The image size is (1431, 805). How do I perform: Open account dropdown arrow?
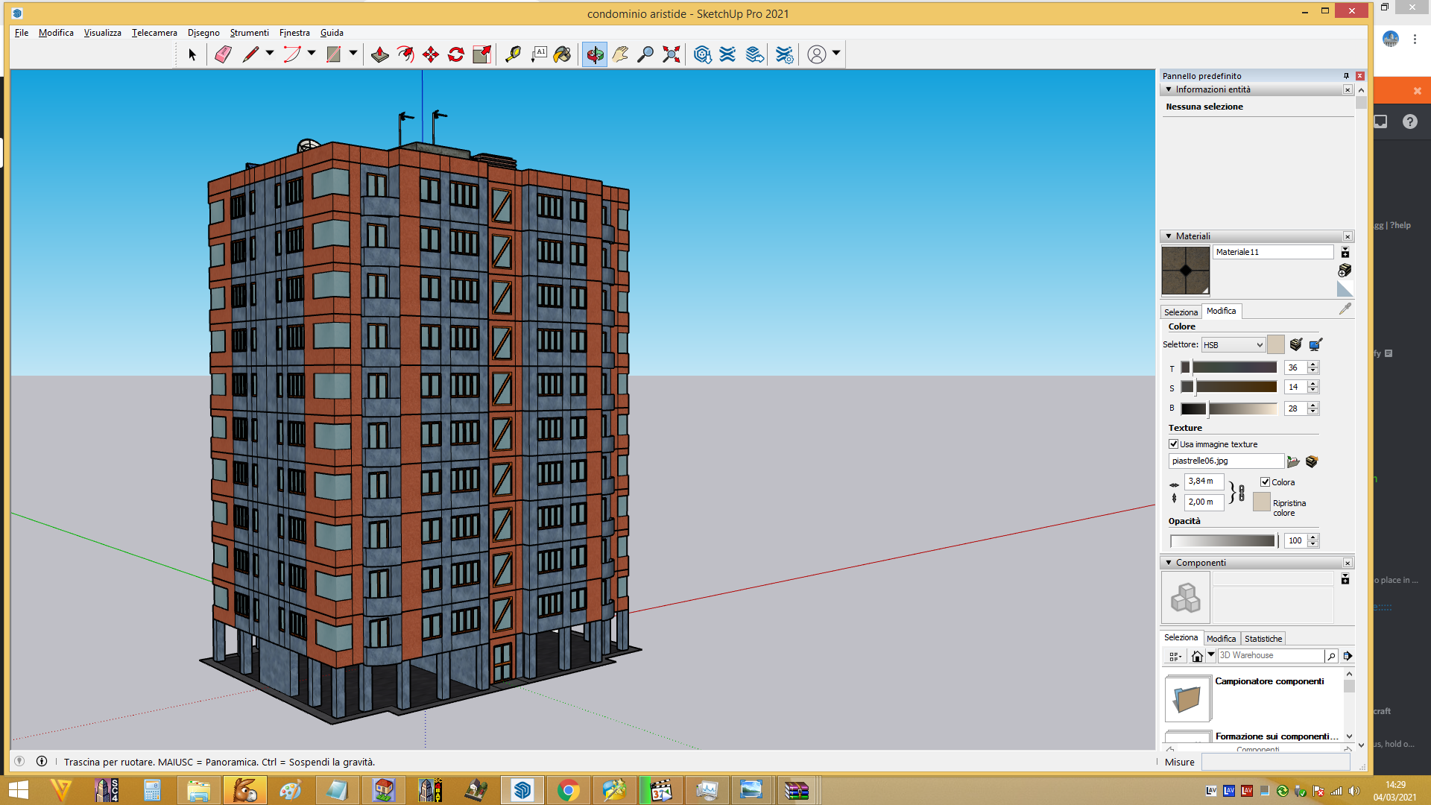(x=836, y=53)
